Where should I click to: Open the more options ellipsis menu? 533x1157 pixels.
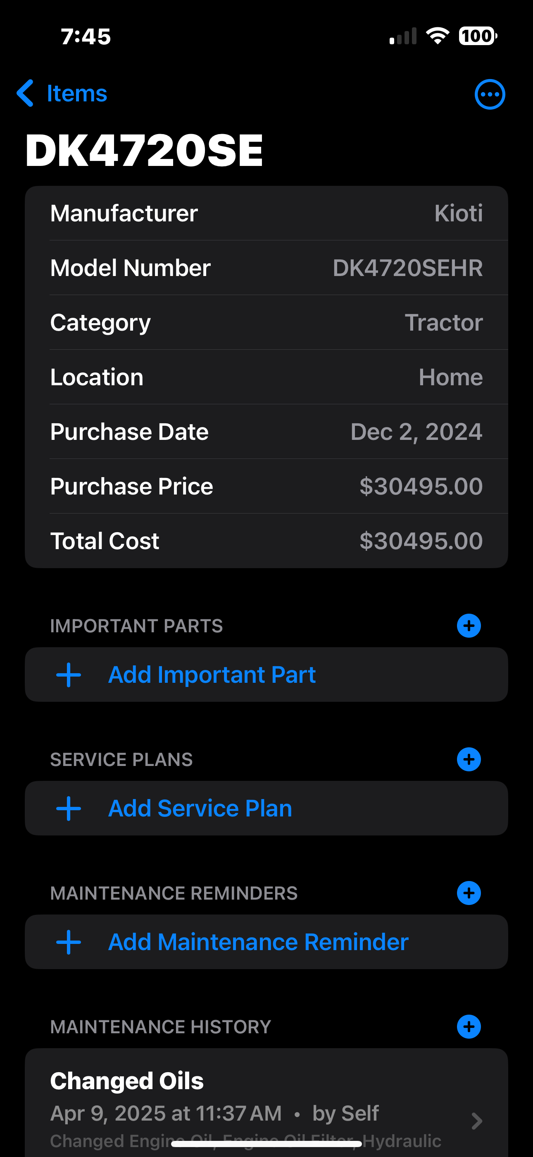coord(490,94)
